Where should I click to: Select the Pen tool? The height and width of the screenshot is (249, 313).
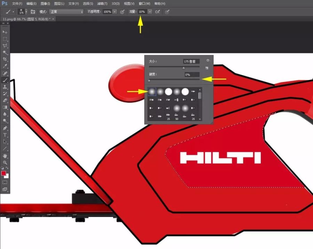pos(5,128)
